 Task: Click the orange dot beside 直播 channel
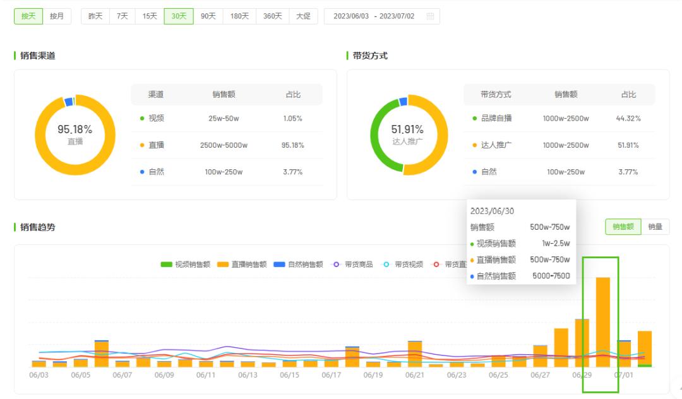[x=141, y=145]
